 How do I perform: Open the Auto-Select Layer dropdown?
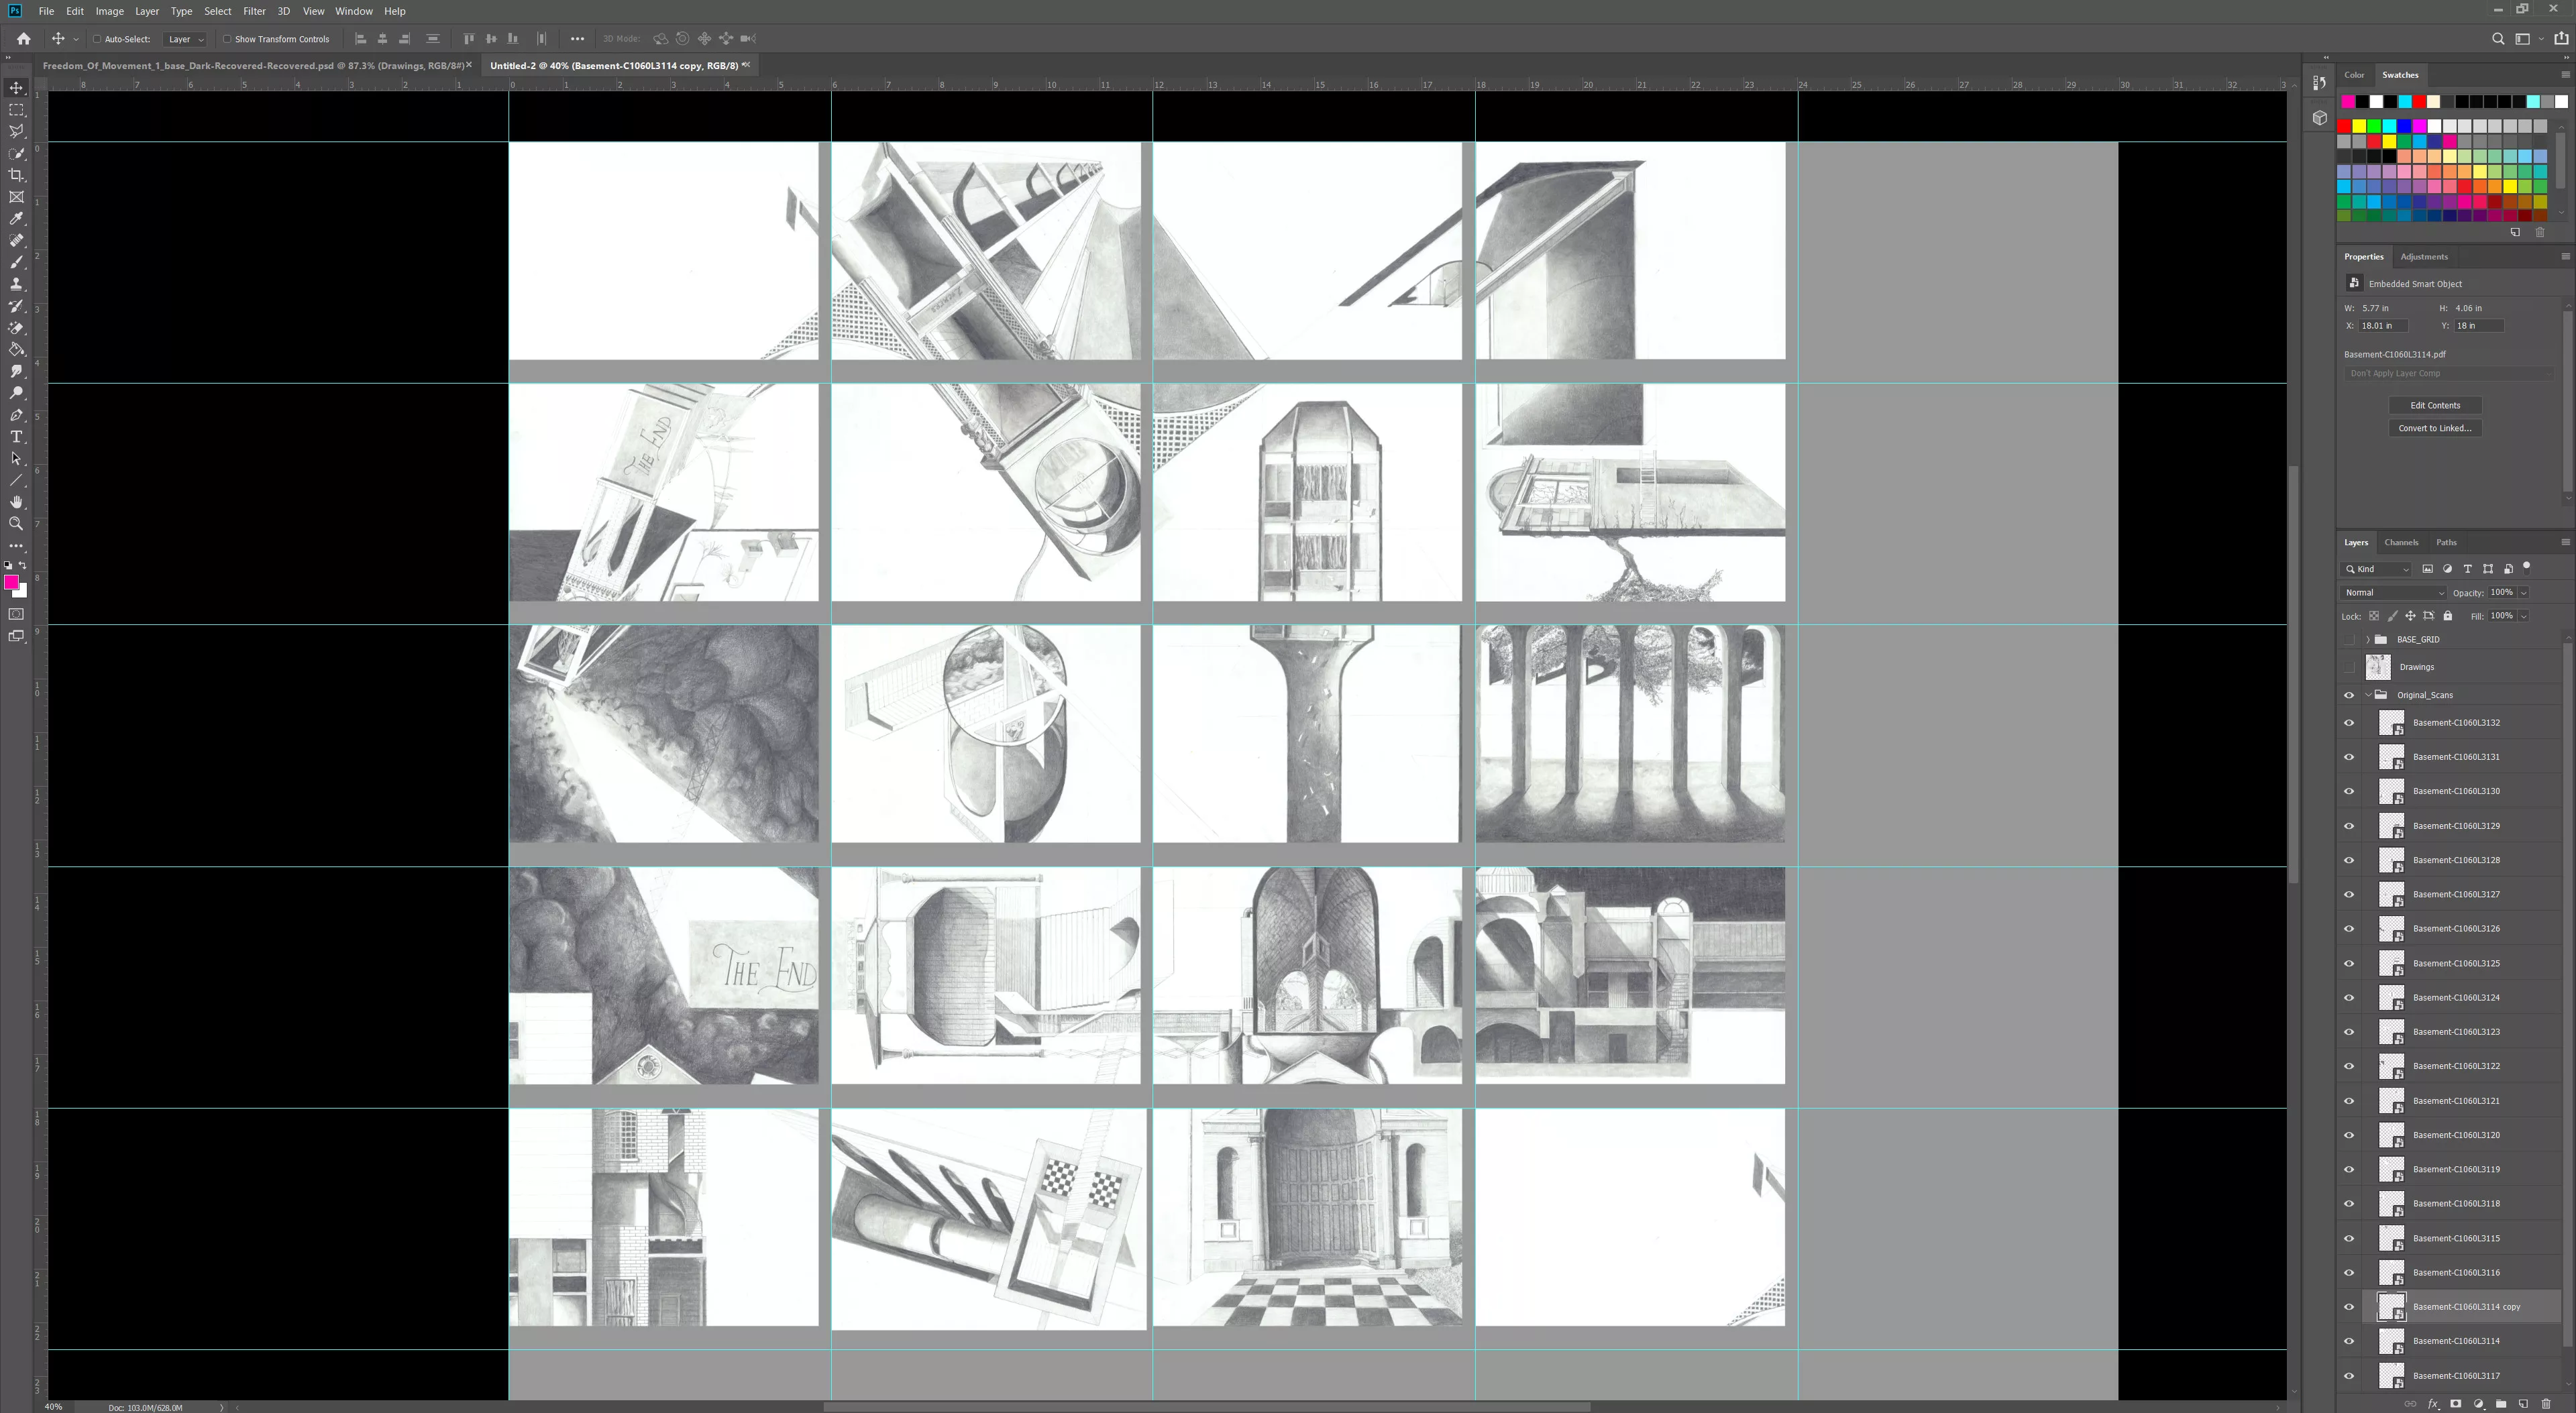(x=186, y=39)
